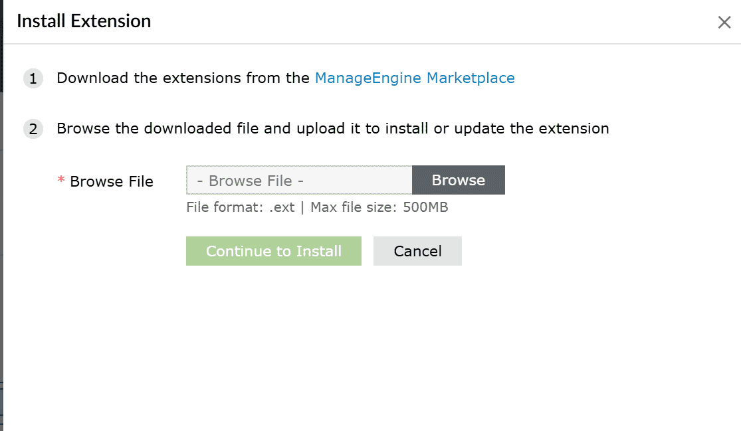This screenshot has width=741, height=431.
Task: Click the "Max file size: 500MB" text
Action: pyautogui.click(x=379, y=207)
